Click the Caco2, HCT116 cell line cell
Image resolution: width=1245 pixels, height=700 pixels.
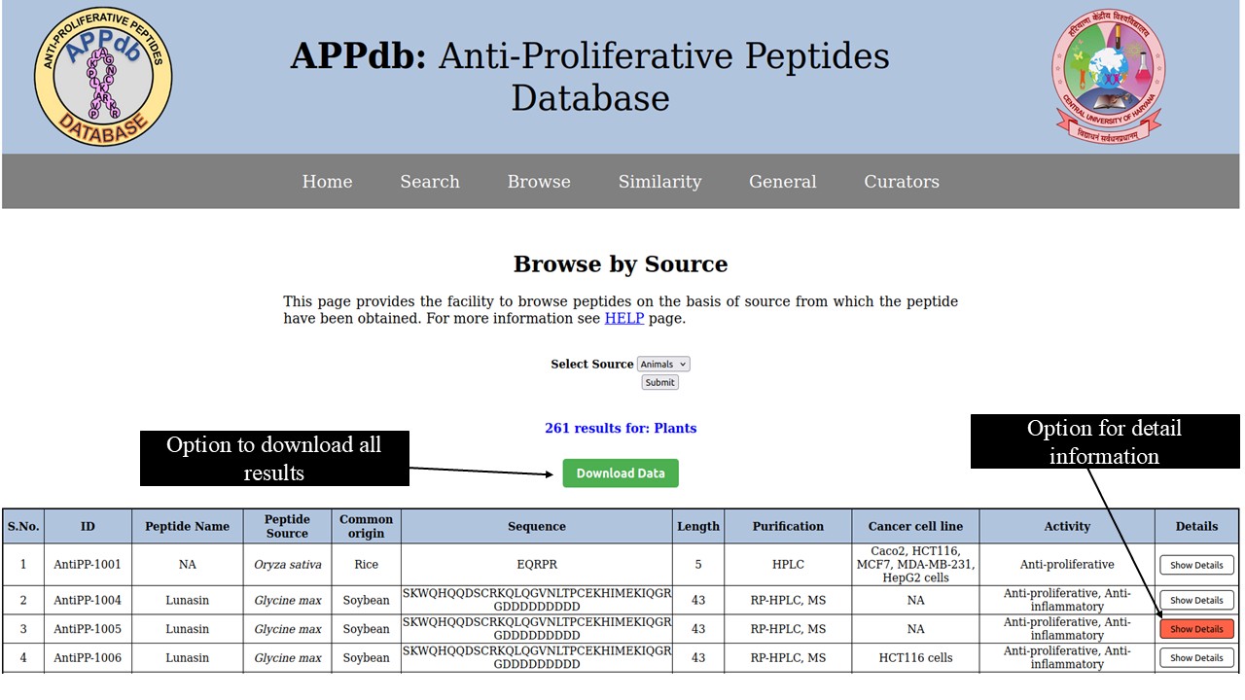[915, 564]
